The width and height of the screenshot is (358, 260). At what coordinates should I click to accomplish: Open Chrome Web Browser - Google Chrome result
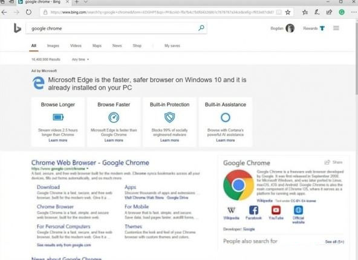(x=90, y=163)
